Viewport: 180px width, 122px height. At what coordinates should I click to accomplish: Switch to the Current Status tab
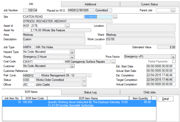click(x=149, y=4)
